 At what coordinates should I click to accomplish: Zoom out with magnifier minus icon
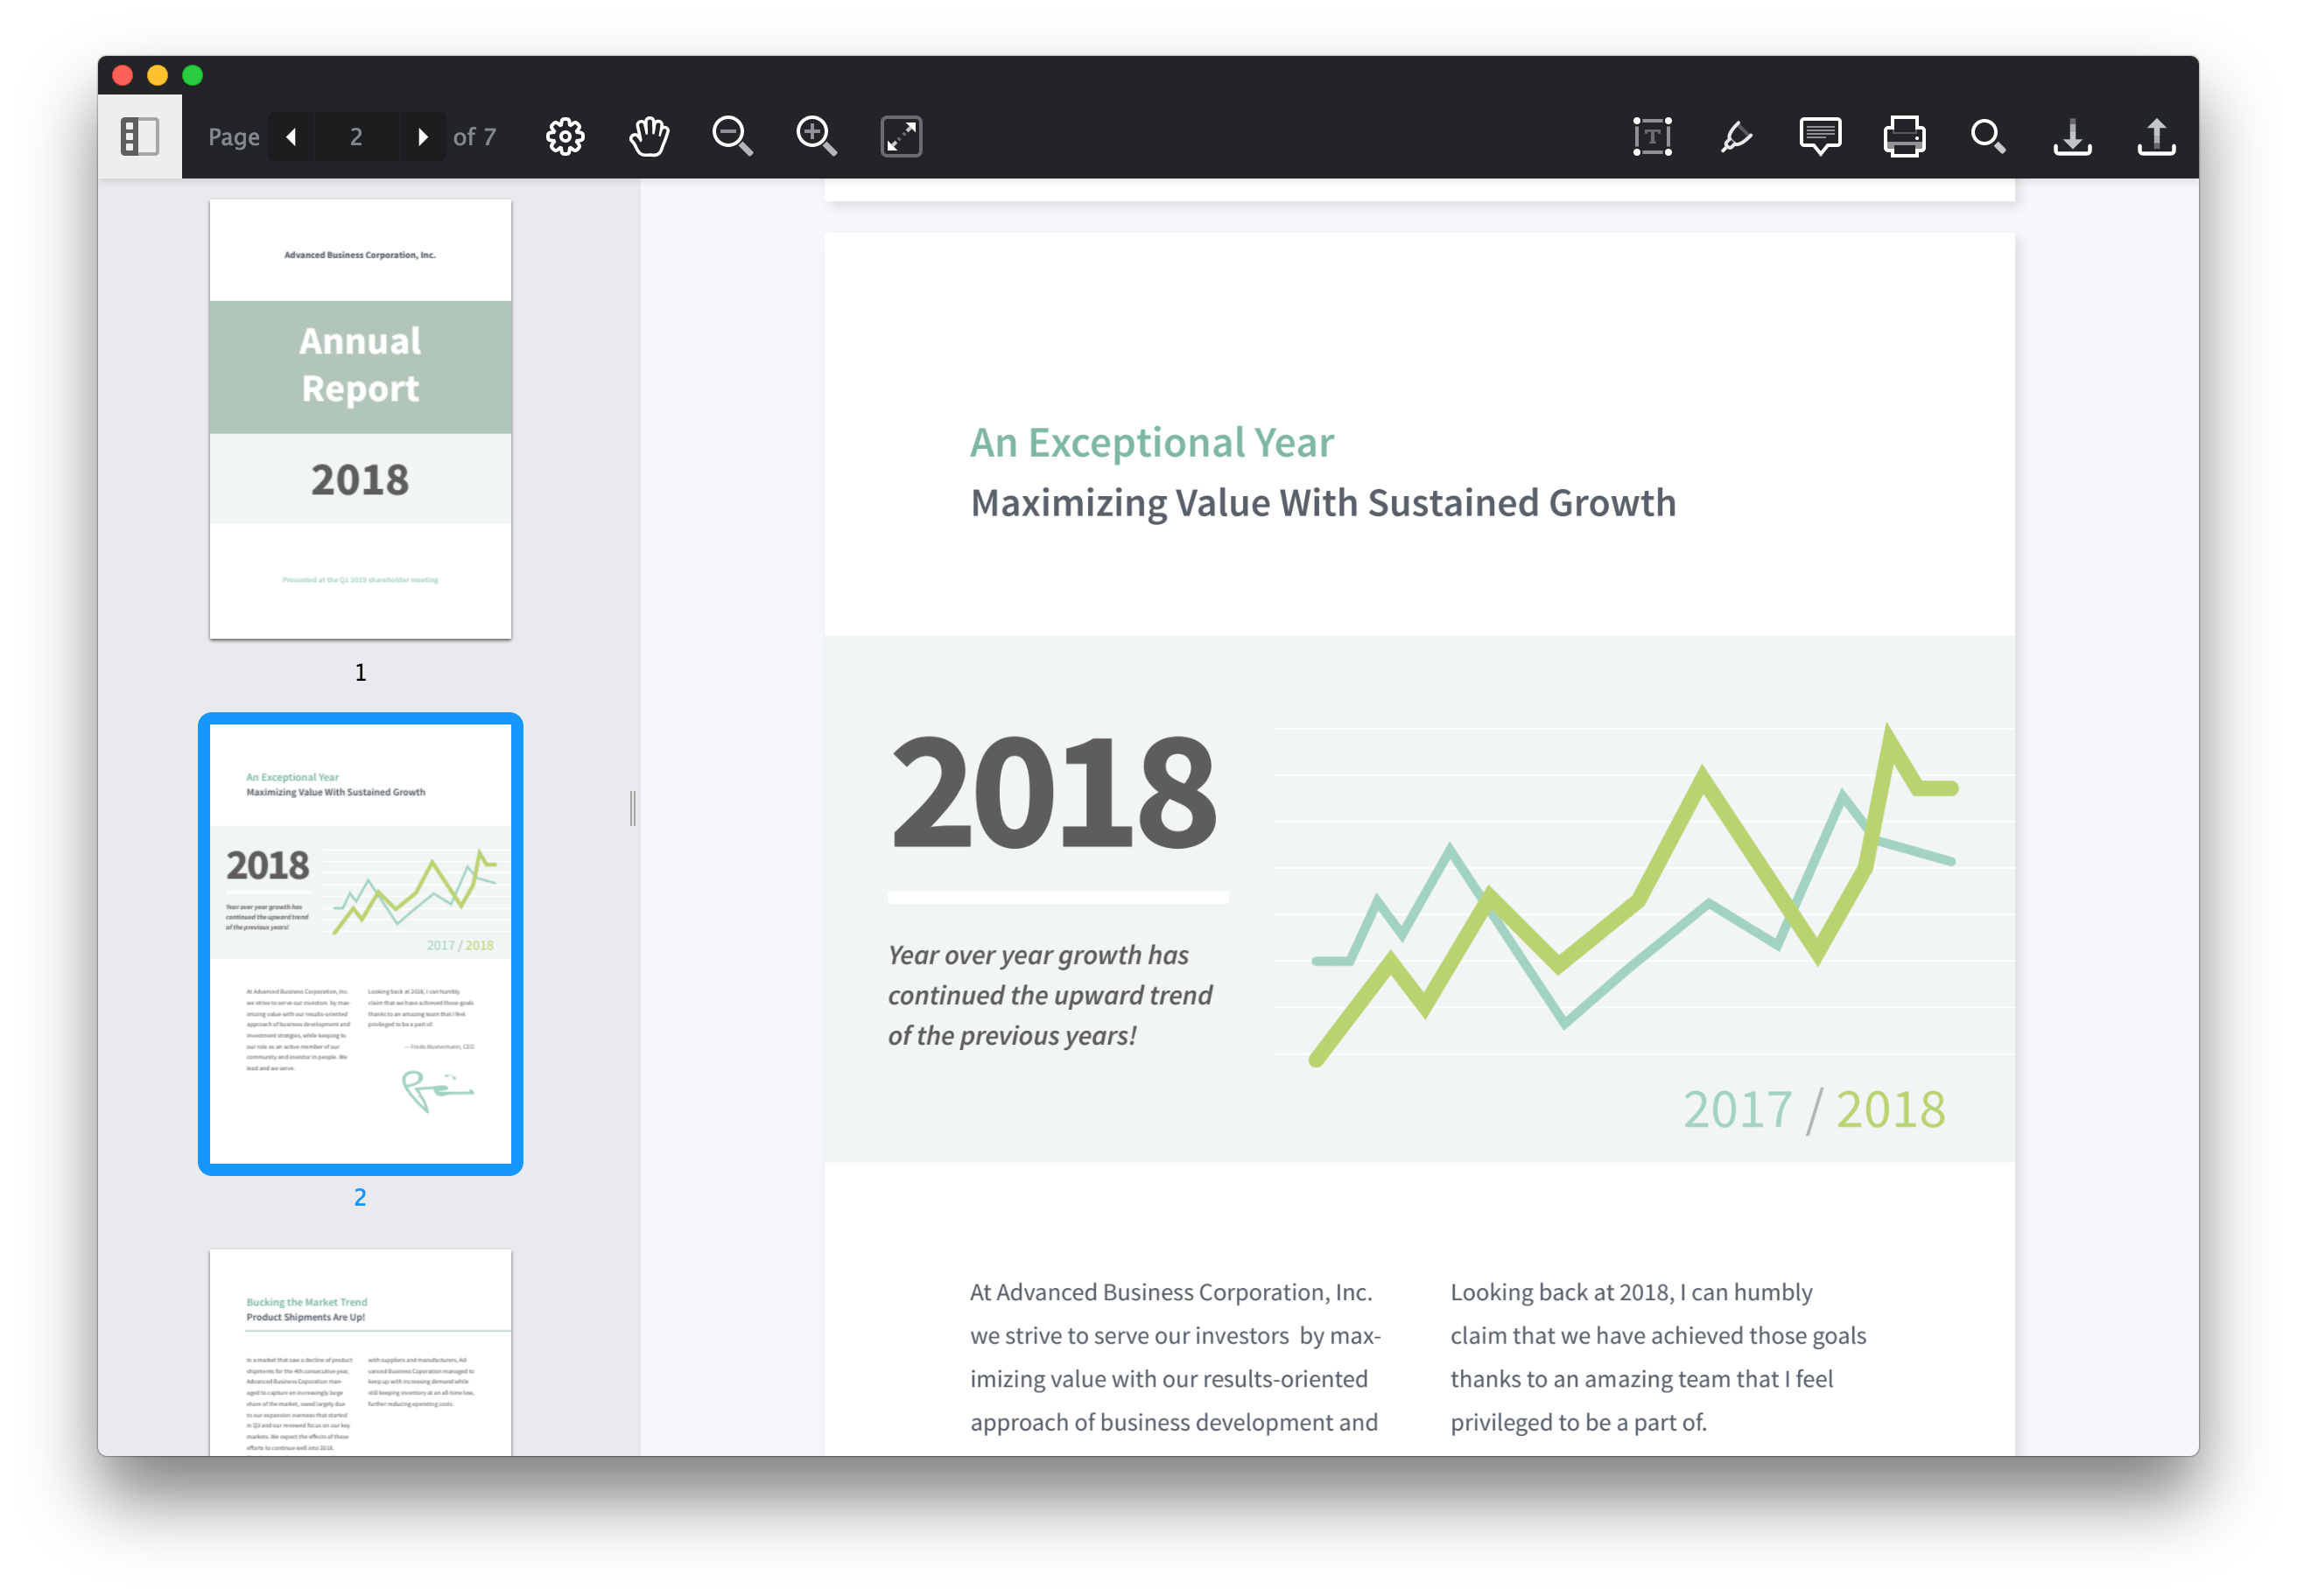point(733,137)
